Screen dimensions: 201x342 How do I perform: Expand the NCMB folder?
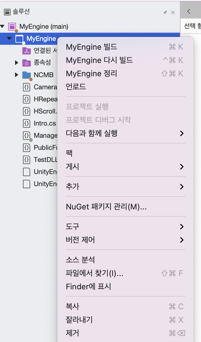(17, 75)
